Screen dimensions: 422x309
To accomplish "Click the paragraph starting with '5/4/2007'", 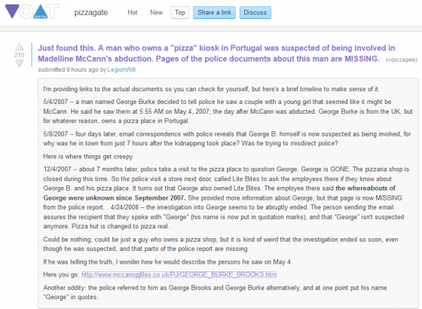I will pos(228,112).
